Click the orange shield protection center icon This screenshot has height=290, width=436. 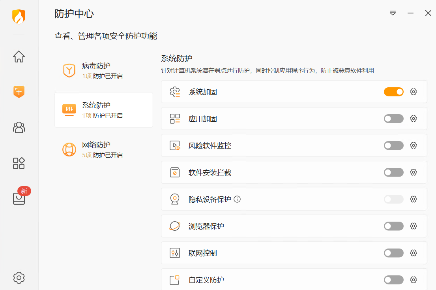pos(19,92)
